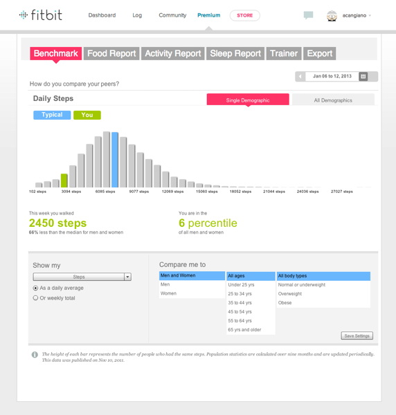Click the 12069 steps axis label
The height and width of the screenshot is (415, 396).
pos(172,192)
